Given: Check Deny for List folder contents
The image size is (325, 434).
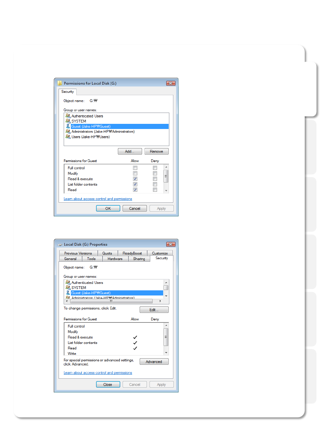Looking at the screenshot, I should [x=155, y=184].
